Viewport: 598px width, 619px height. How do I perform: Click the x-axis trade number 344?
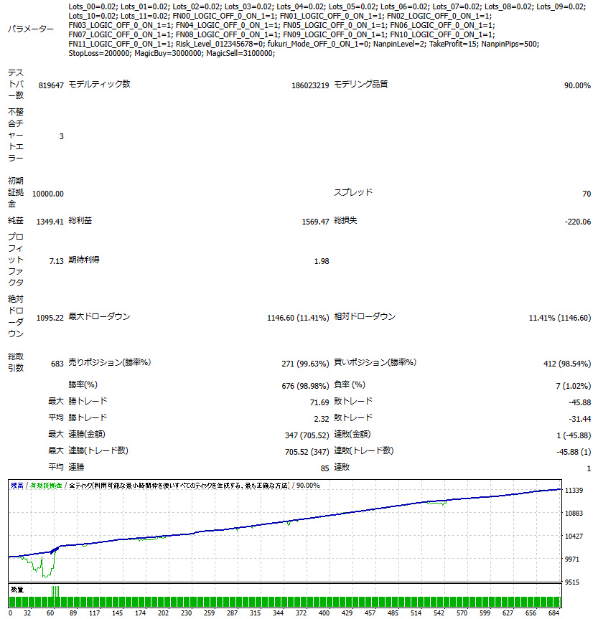(x=279, y=613)
